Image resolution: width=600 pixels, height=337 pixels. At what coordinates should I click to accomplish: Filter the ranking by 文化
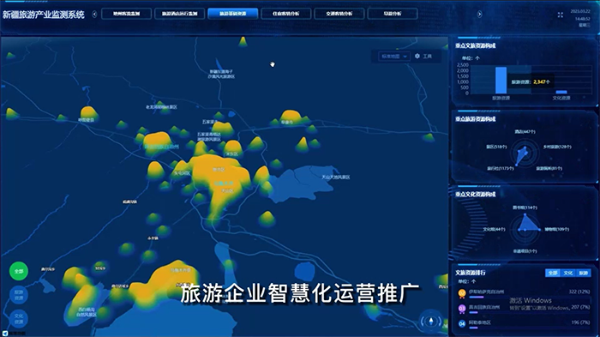click(x=568, y=273)
